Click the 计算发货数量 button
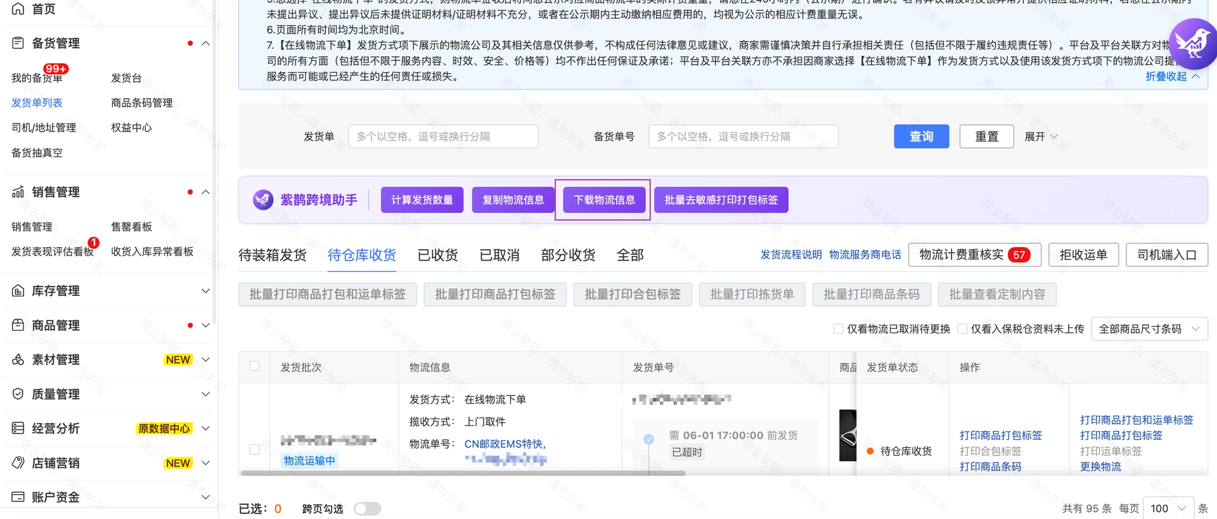This screenshot has height=519, width=1217. point(422,200)
